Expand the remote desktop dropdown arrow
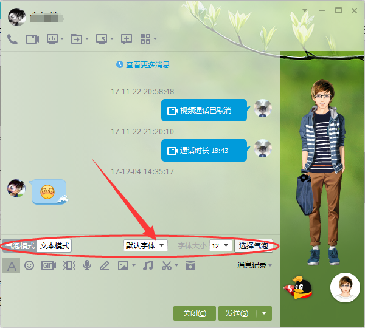The image size is (365, 328). coord(112,39)
